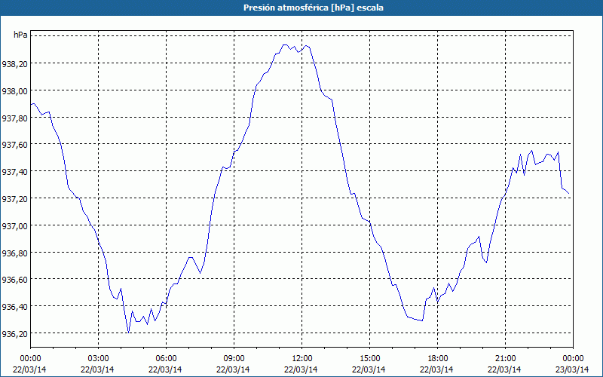The height and width of the screenshot is (377, 603).
Task: Click the '03:00' time label
Action: click(x=98, y=359)
